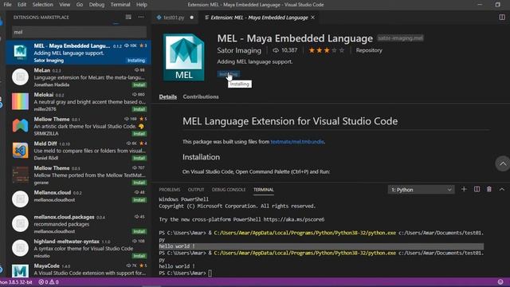Click the MeLan placeholder icon
The image size is (510, 287).
[x=20, y=77]
